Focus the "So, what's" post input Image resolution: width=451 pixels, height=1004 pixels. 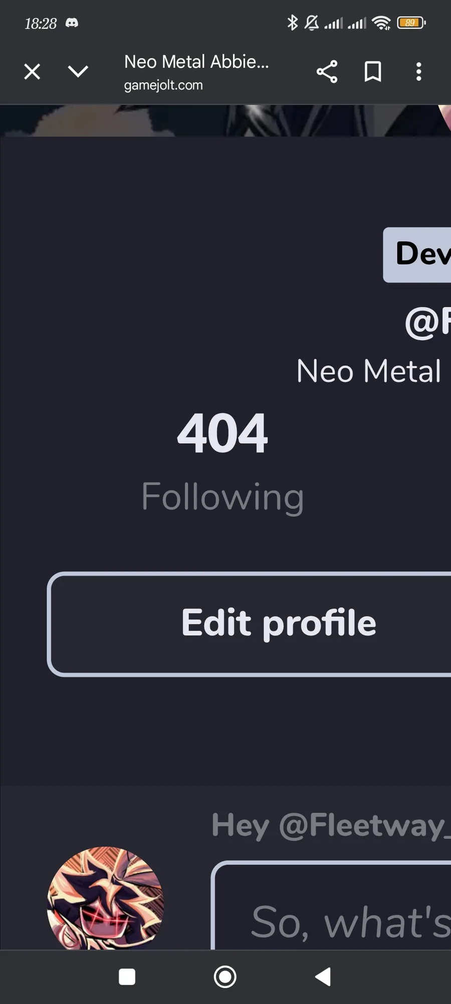click(x=331, y=906)
